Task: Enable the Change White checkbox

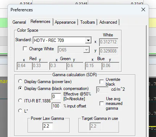Action: (25, 49)
